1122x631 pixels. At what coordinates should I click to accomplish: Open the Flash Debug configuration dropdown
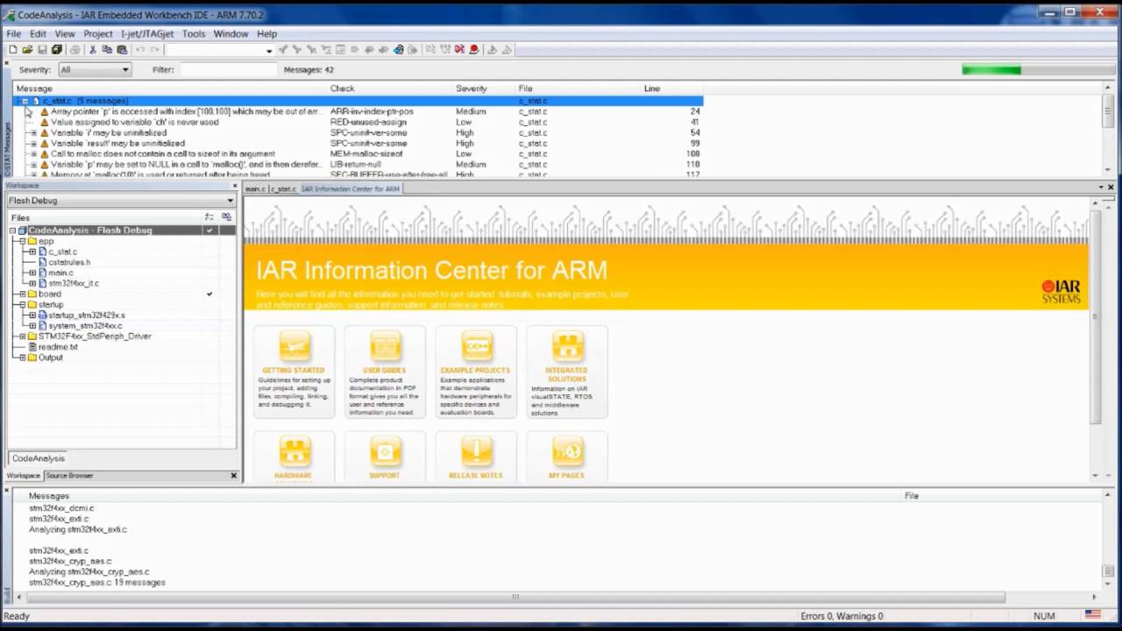[x=120, y=200]
